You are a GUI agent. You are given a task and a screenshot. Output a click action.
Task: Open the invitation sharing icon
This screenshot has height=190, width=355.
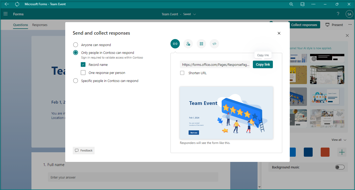tap(188, 44)
